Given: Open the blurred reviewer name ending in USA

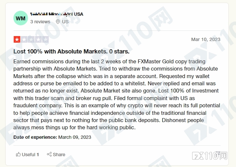Looking at the screenshot, I should pyautogui.click(x=57, y=14).
